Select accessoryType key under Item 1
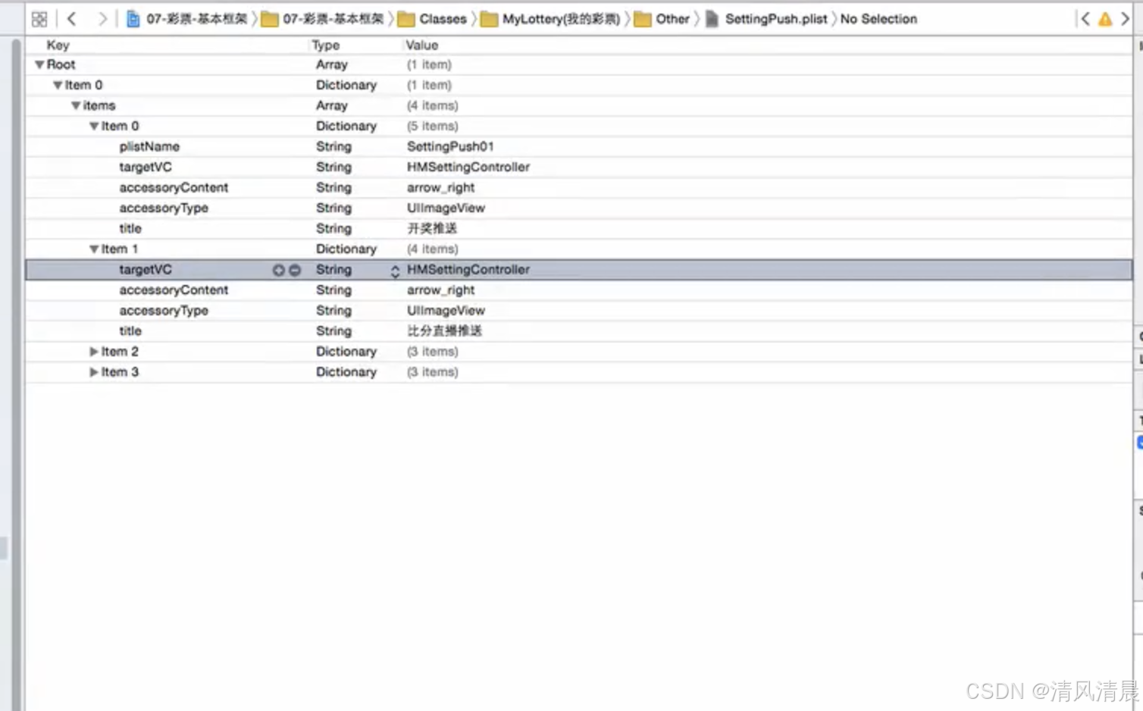The width and height of the screenshot is (1143, 711). (x=164, y=311)
